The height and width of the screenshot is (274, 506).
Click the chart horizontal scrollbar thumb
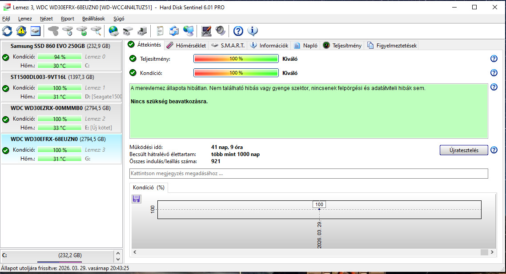[x=484, y=252]
